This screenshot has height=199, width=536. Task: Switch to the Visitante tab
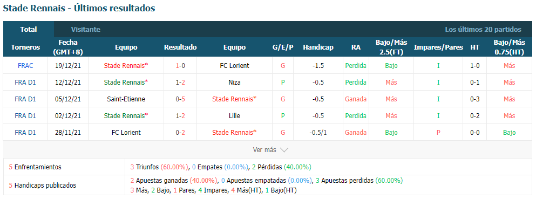(86, 29)
